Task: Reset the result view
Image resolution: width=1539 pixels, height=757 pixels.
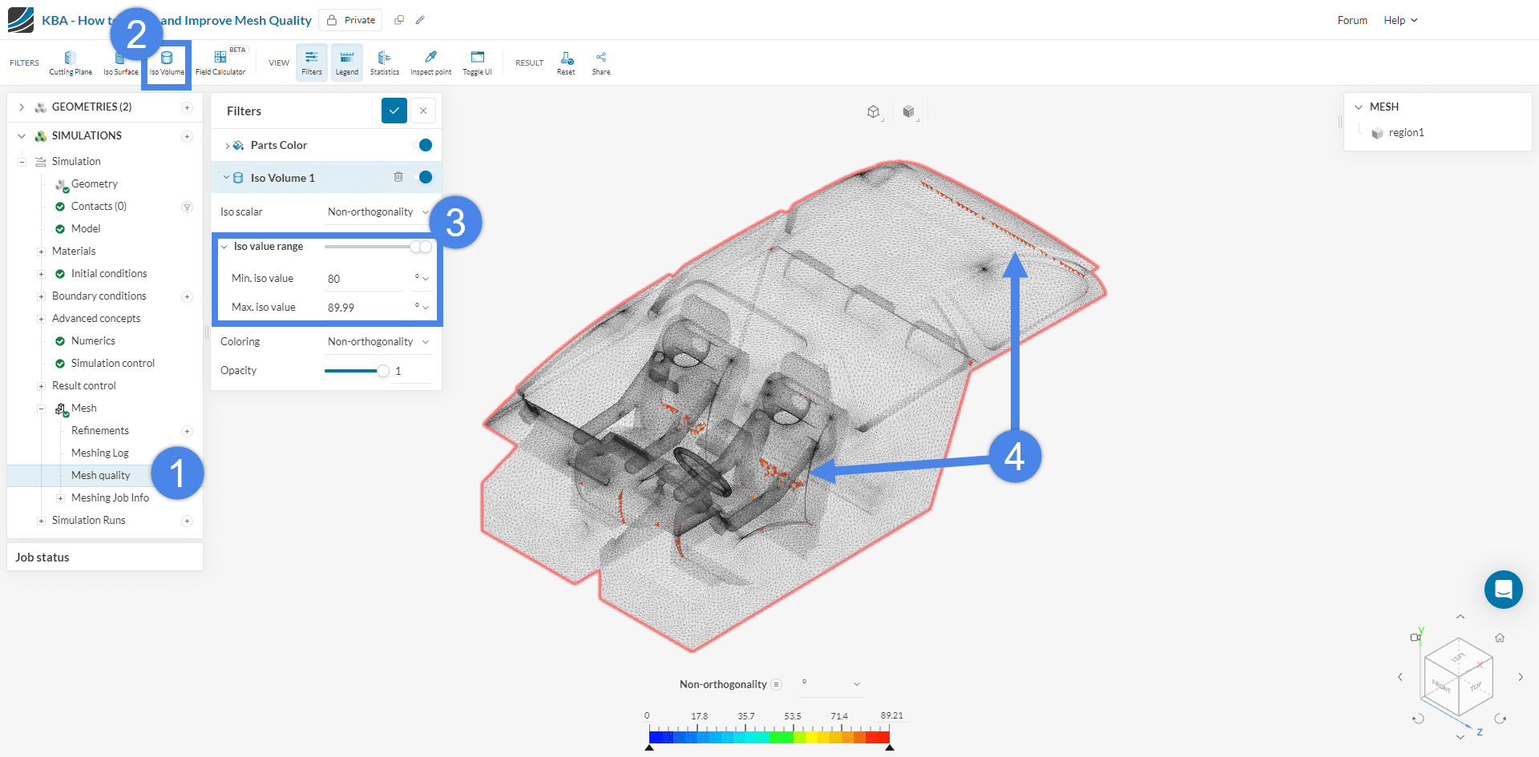Action: pos(566,62)
